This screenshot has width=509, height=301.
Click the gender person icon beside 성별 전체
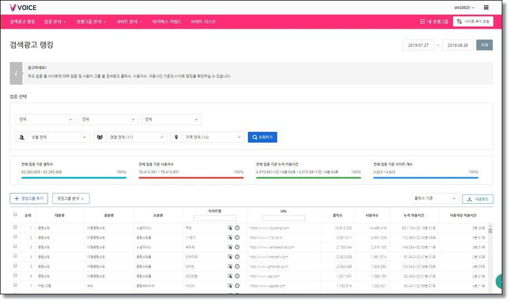click(x=22, y=137)
